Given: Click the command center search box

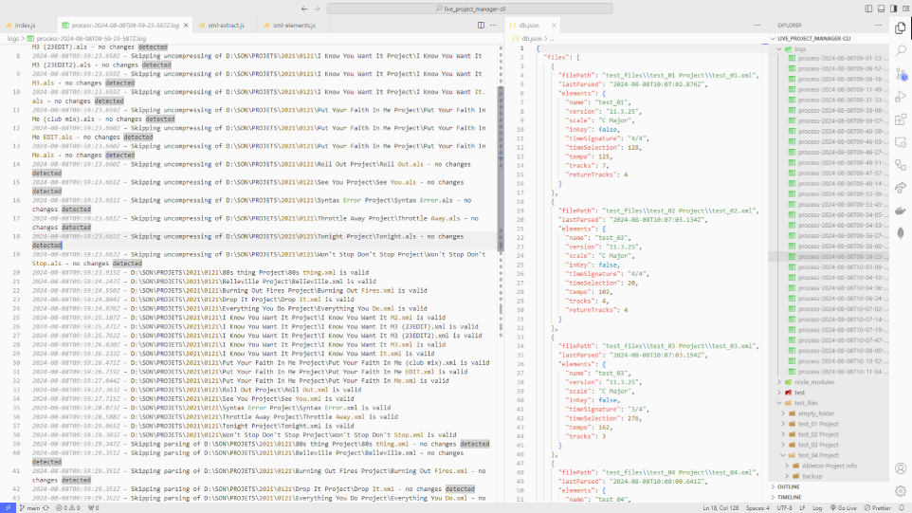Looking at the screenshot, I should 470,9.
